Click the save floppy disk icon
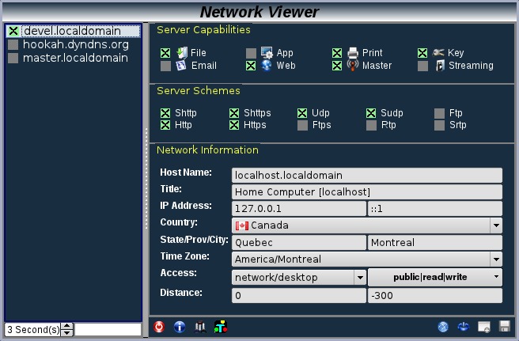 pyautogui.click(x=504, y=327)
